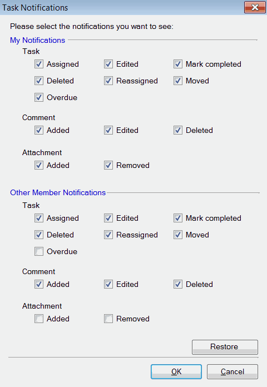Uncheck Task Deleted in Other Member Notifications
The image size is (267, 387).
coord(39,235)
